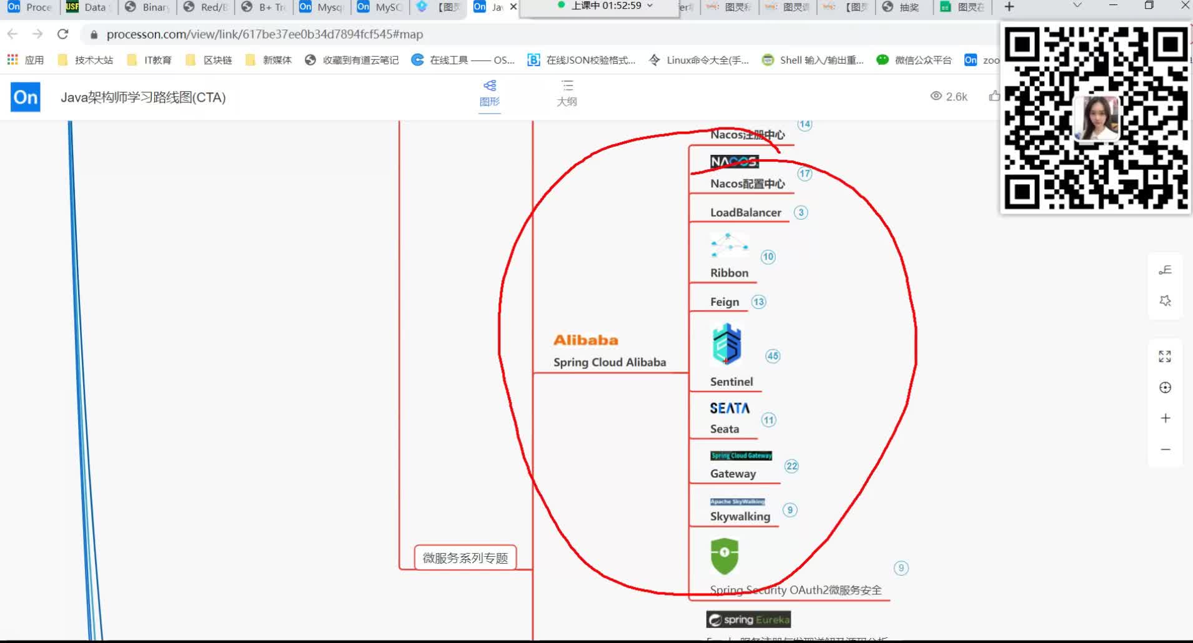1193x643 pixels.
Task: Select the Spring Cloud Alibaba node
Action: (610, 362)
